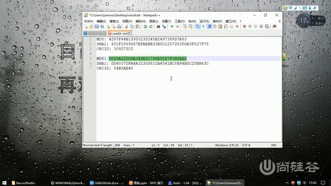Click the SHA1 value on line 6
The height and width of the screenshot is (186, 331).
pos(160,63)
